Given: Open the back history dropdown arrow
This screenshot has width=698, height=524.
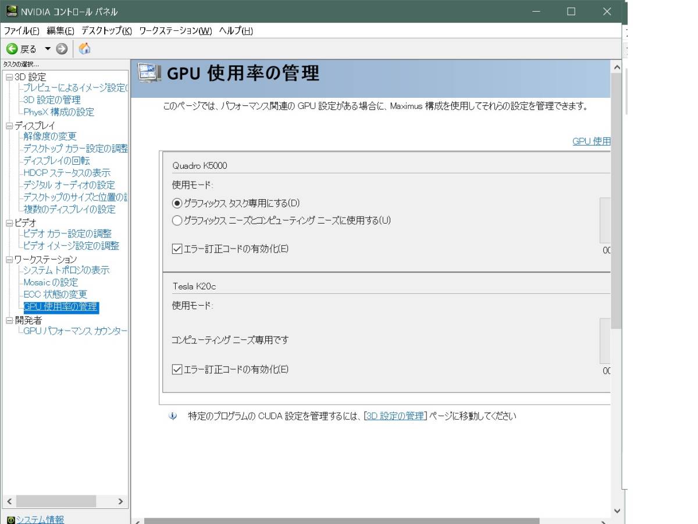Looking at the screenshot, I should click(48, 49).
